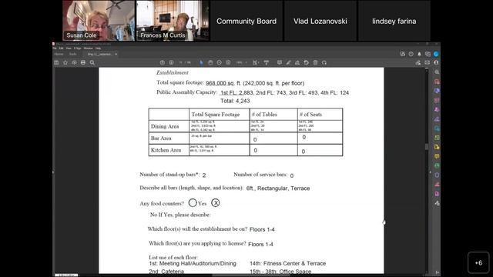Click the zoom in plus icon
The height and width of the screenshot is (277, 493).
[x=228, y=62]
